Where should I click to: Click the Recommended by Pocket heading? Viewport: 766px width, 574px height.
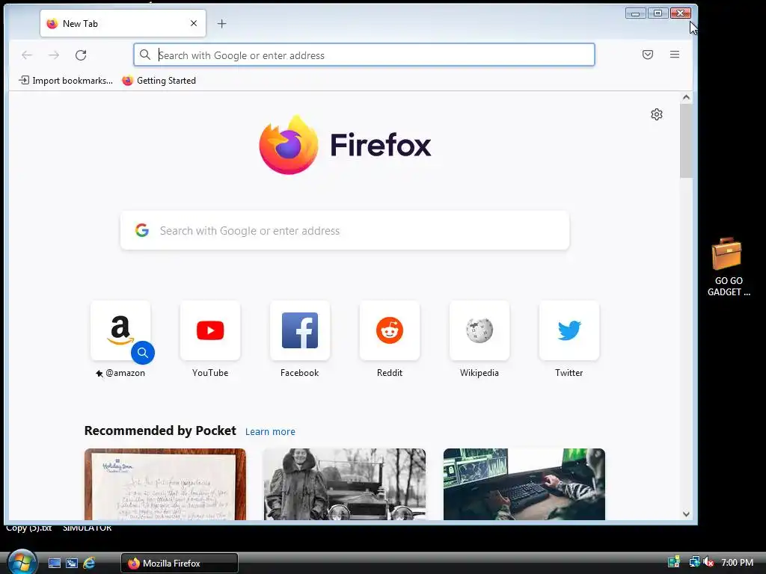pyautogui.click(x=160, y=430)
